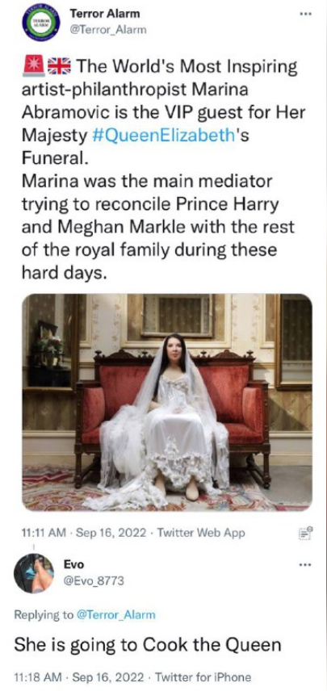
Task: Open the @Evo_8773 handle
Action: (94, 581)
